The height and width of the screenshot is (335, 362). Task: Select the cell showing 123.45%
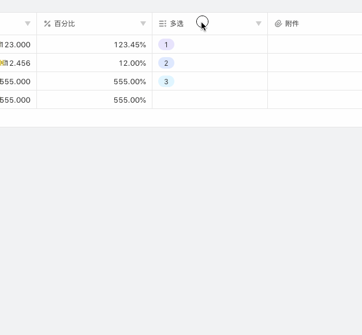(95, 44)
